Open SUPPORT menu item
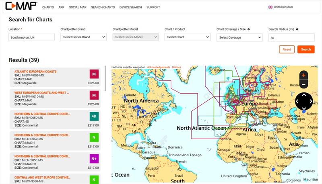This screenshot has height=184, width=322. pos(153,7)
